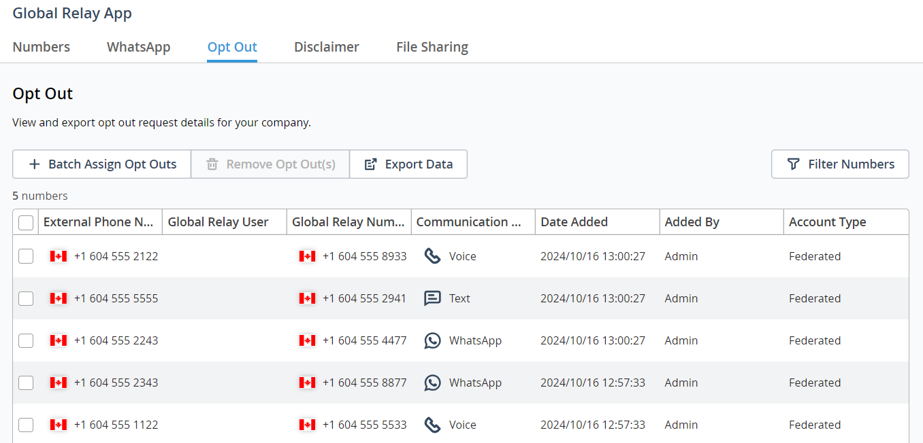Sort by External Phone Number column header

click(x=99, y=222)
